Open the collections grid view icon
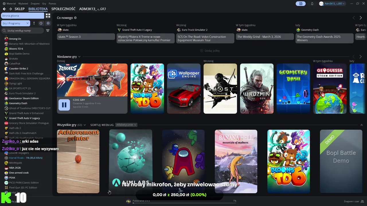The width and height of the screenshot is (367, 206). [48, 16]
